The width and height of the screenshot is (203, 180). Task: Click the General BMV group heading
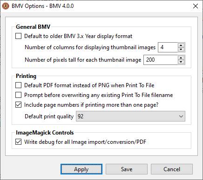pyautogui.click(x=33, y=27)
